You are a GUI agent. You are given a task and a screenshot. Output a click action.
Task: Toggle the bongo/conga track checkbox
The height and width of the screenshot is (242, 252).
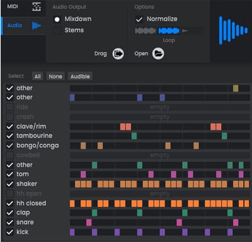tap(9, 145)
